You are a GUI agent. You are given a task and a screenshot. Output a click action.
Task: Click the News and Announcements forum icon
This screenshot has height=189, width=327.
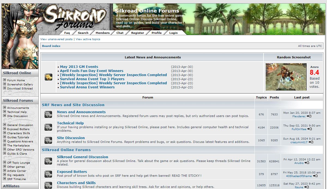(x=48, y=114)
